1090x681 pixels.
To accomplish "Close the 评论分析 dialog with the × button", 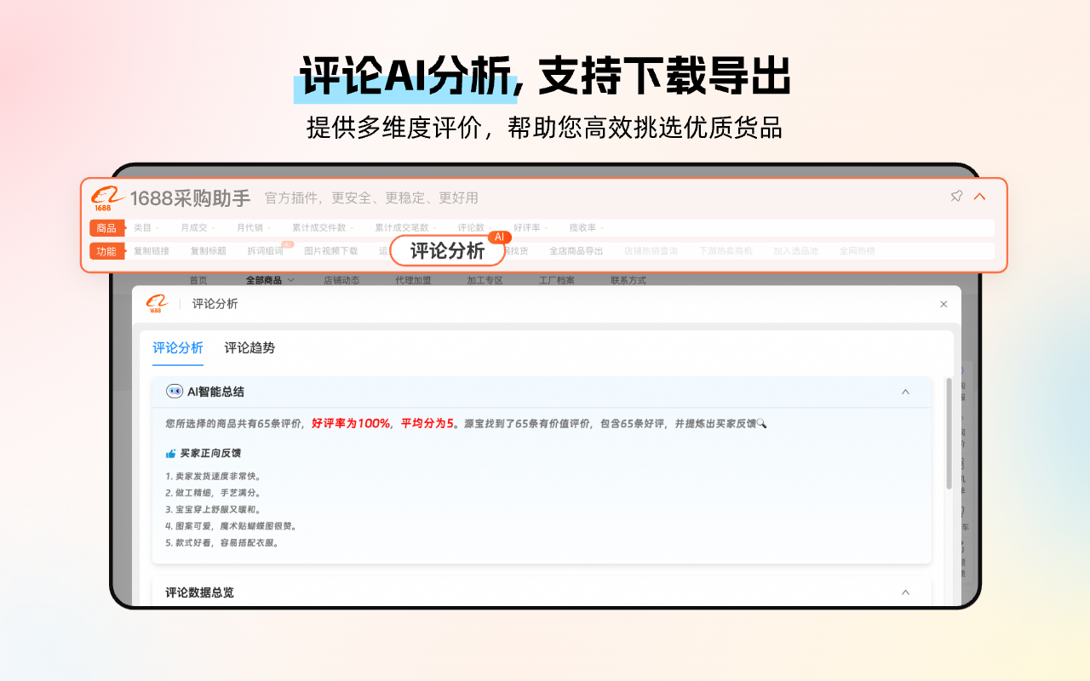I will point(943,304).
